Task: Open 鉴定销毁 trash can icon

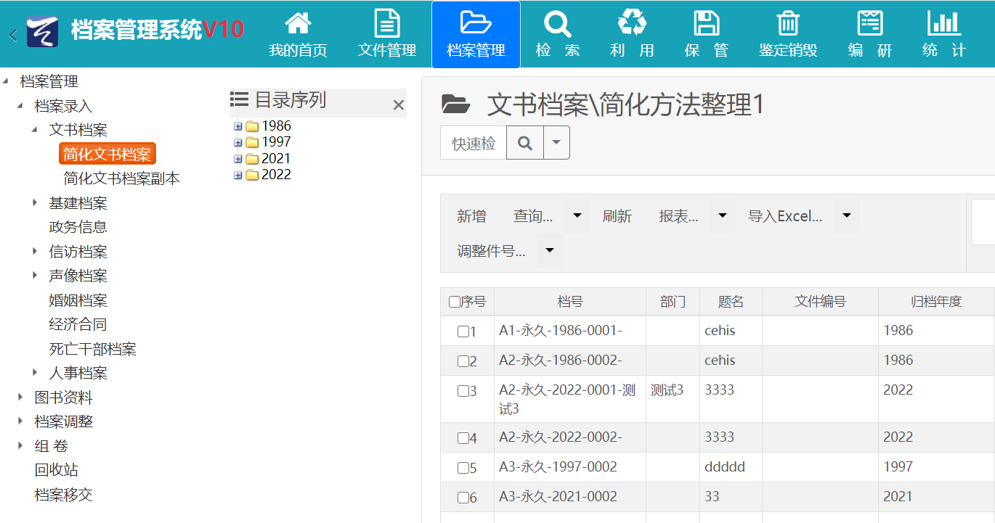Action: pyautogui.click(x=788, y=24)
